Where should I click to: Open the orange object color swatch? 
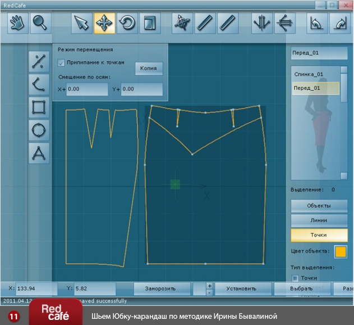coord(341,252)
